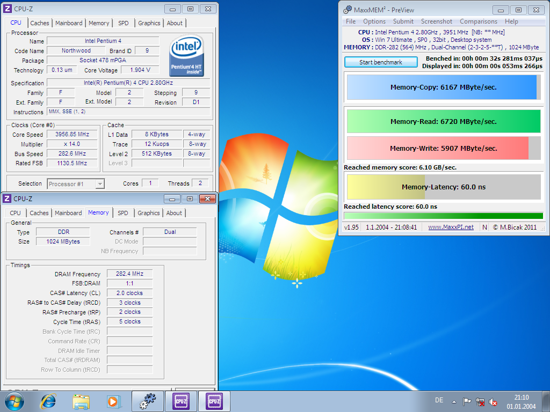Click the Start benchmark button
The width and height of the screenshot is (550, 412).
[x=381, y=62]
